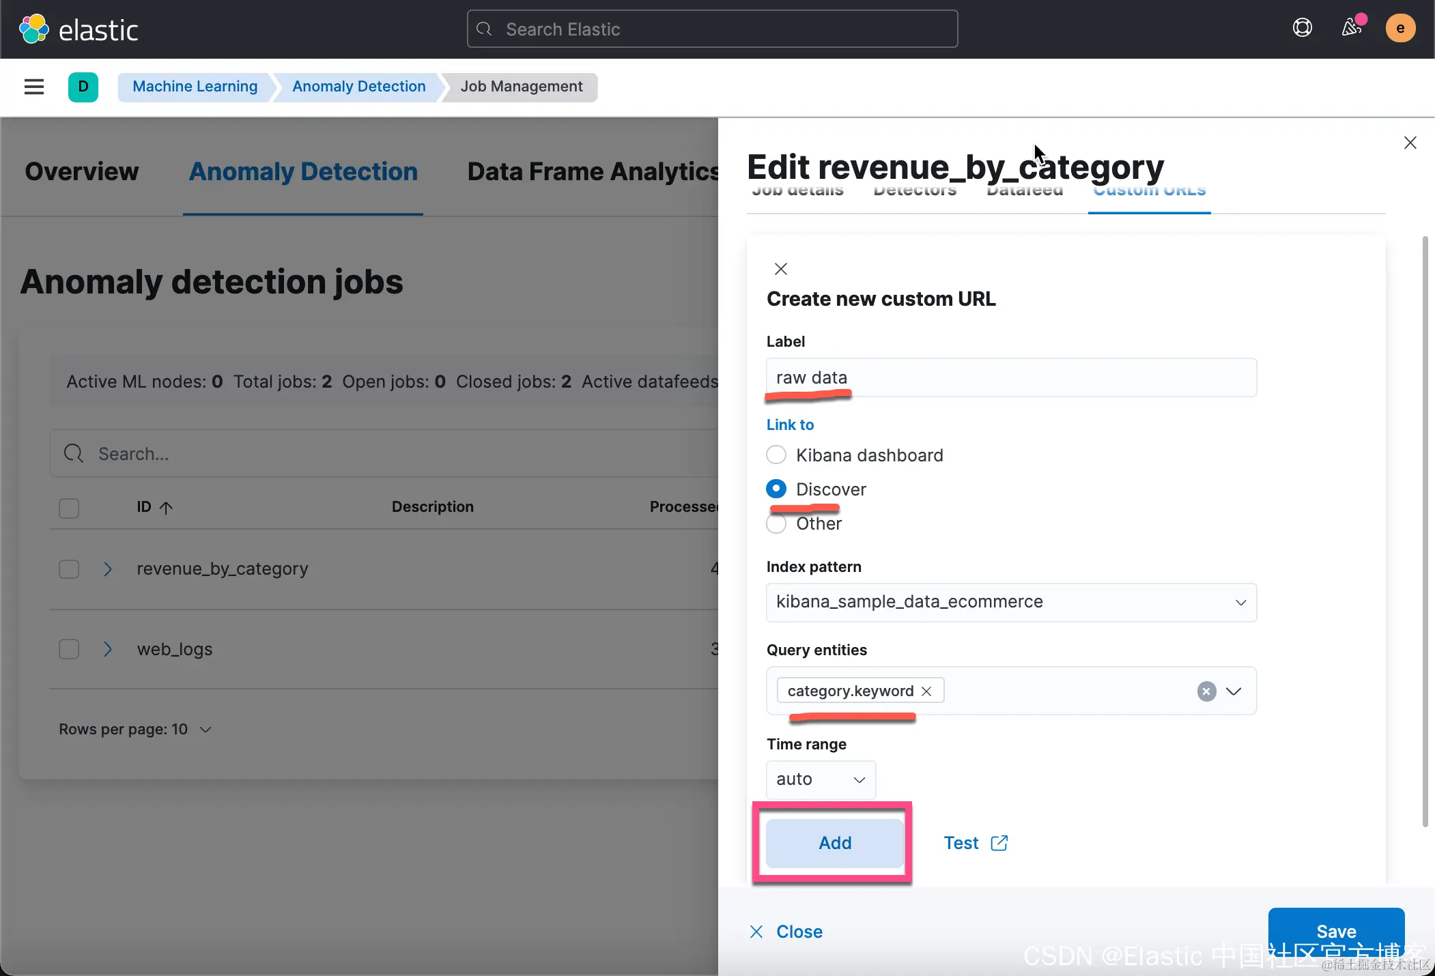Screen dimensions: 1435x976
Task: Go to Anomaly Detection breadcrumb
Action: 358,87
